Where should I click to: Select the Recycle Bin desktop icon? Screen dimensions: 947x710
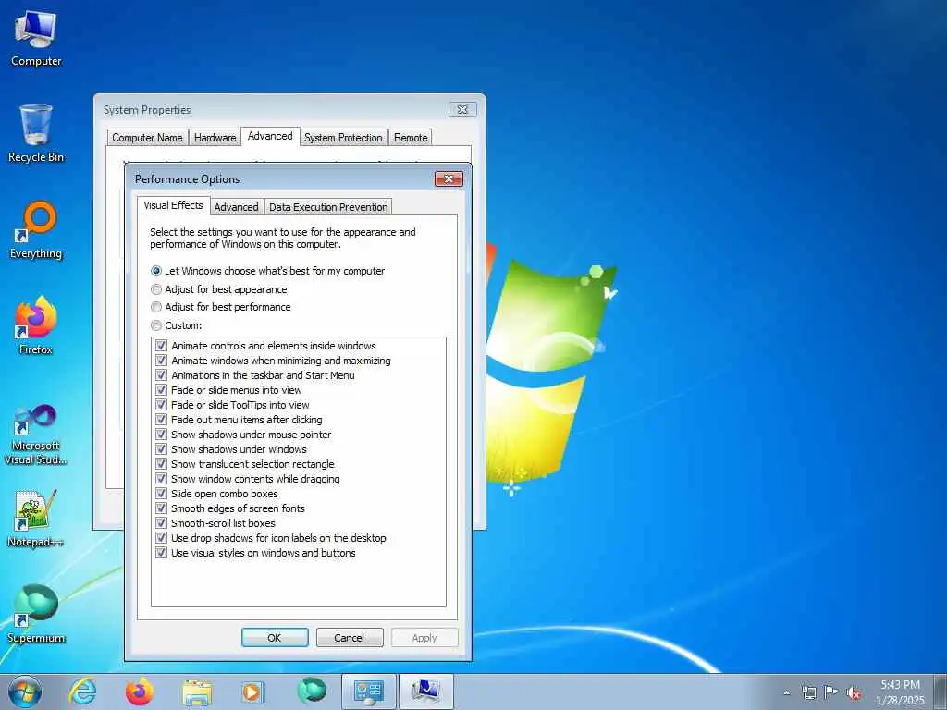(36, 134)
